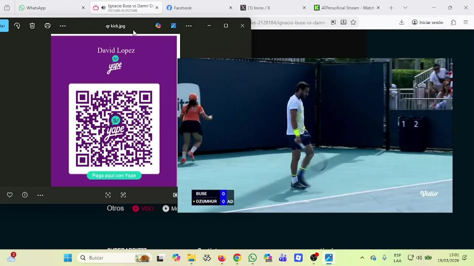Mute audio on the Ignacio Buse tab
The image size is (474, 266).
pyautogui.click(x=103, y=8)
